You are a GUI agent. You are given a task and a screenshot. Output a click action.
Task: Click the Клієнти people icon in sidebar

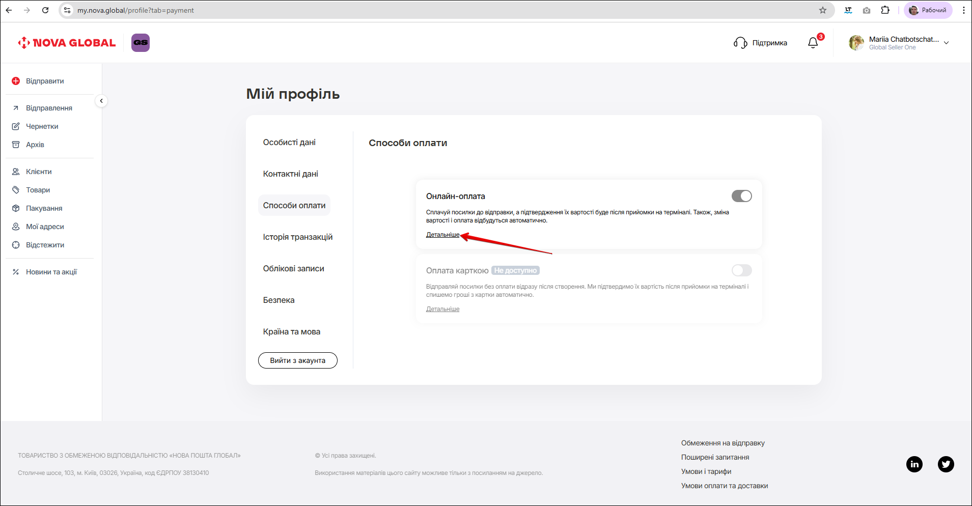coord(16,172)
